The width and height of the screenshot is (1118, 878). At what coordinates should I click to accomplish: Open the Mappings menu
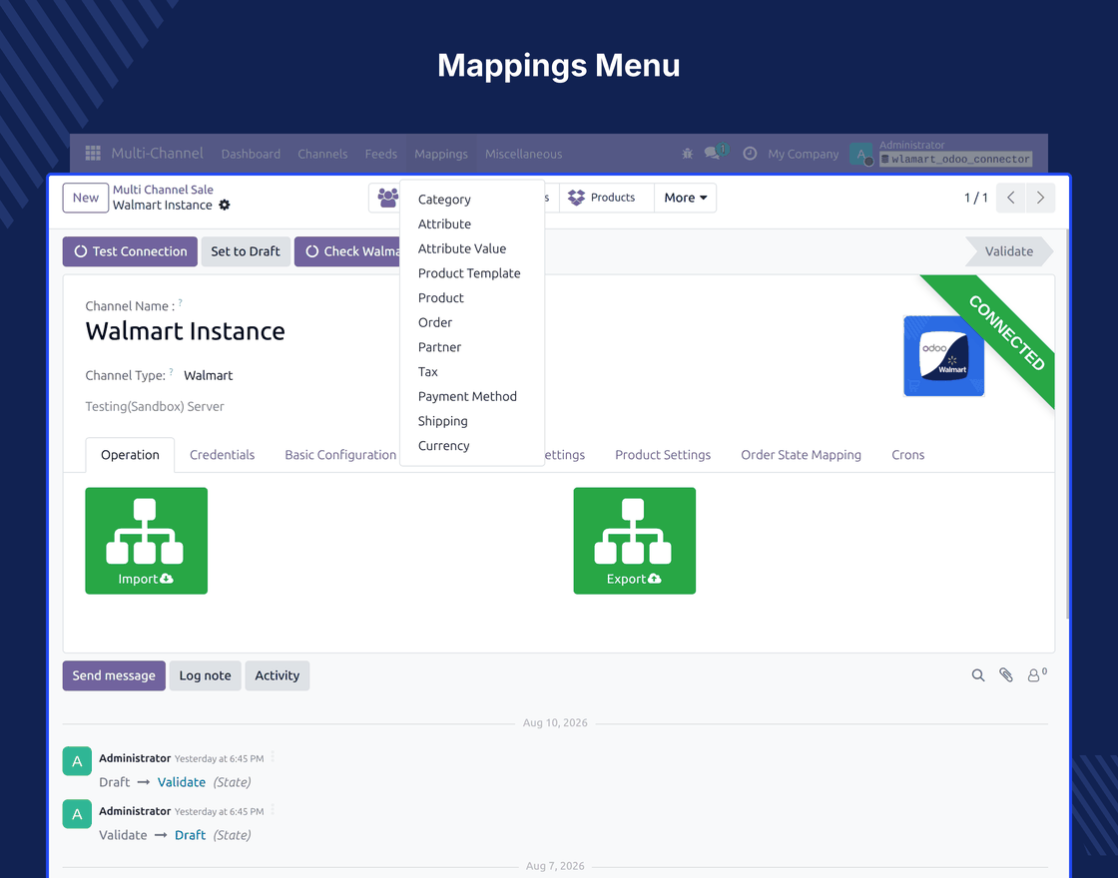coord(441,154)
